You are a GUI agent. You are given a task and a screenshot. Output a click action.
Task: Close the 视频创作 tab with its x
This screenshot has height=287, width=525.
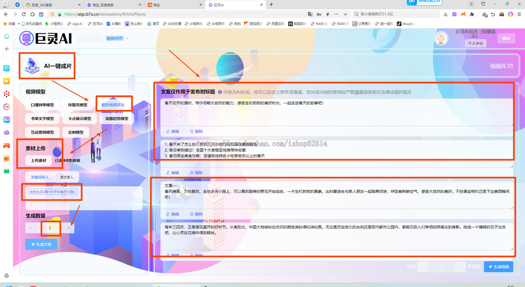(127, 39)
